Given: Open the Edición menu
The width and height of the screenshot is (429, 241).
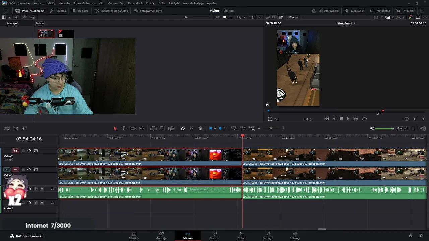Looking at the screenshot, I should [x=51, y=3].
